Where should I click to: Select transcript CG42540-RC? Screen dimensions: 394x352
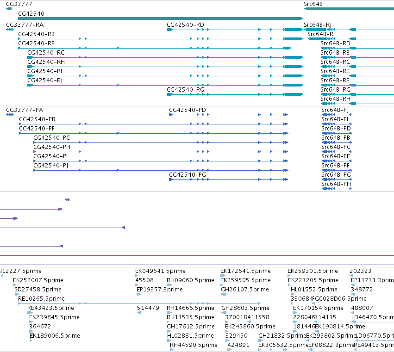[x=46, y=53]
